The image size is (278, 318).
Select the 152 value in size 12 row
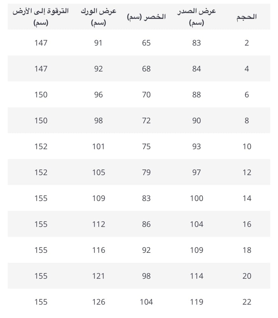click(x=41, y=172)
